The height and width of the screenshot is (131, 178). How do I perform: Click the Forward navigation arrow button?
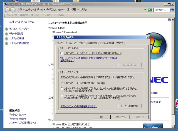13,10
